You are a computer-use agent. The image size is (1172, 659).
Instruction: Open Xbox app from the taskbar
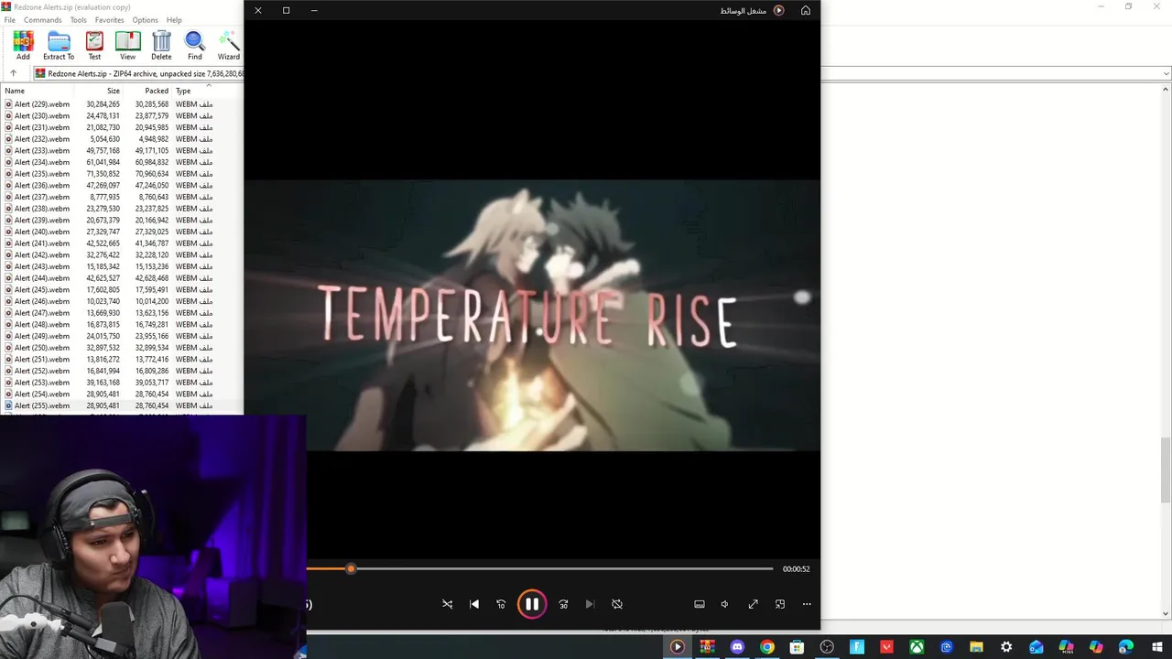pyautogui.click(x=917, y=647)
